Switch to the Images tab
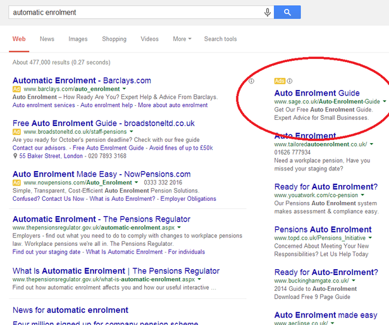This screenshot has width=389, height=325. pyautogui.click(x=78, y=39)
